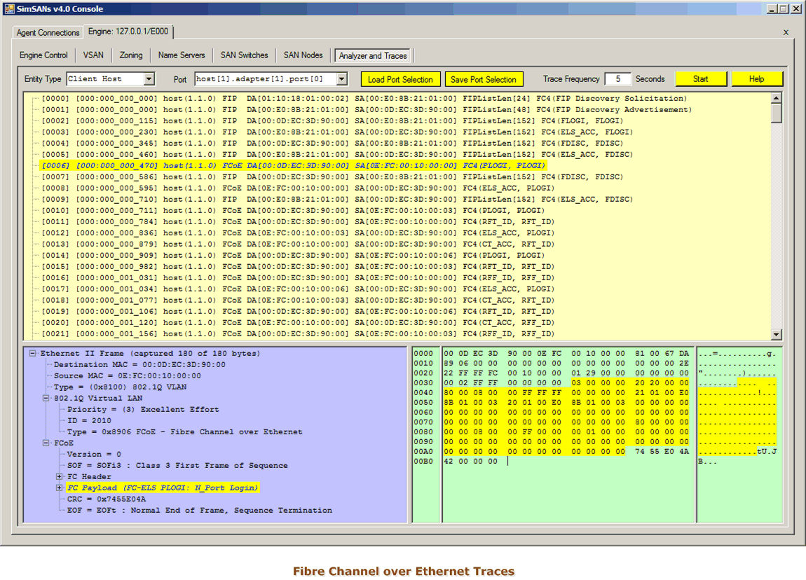
Task: Click the Save Port Selection button
Action: pyautogui.click(x=483, y=79)
